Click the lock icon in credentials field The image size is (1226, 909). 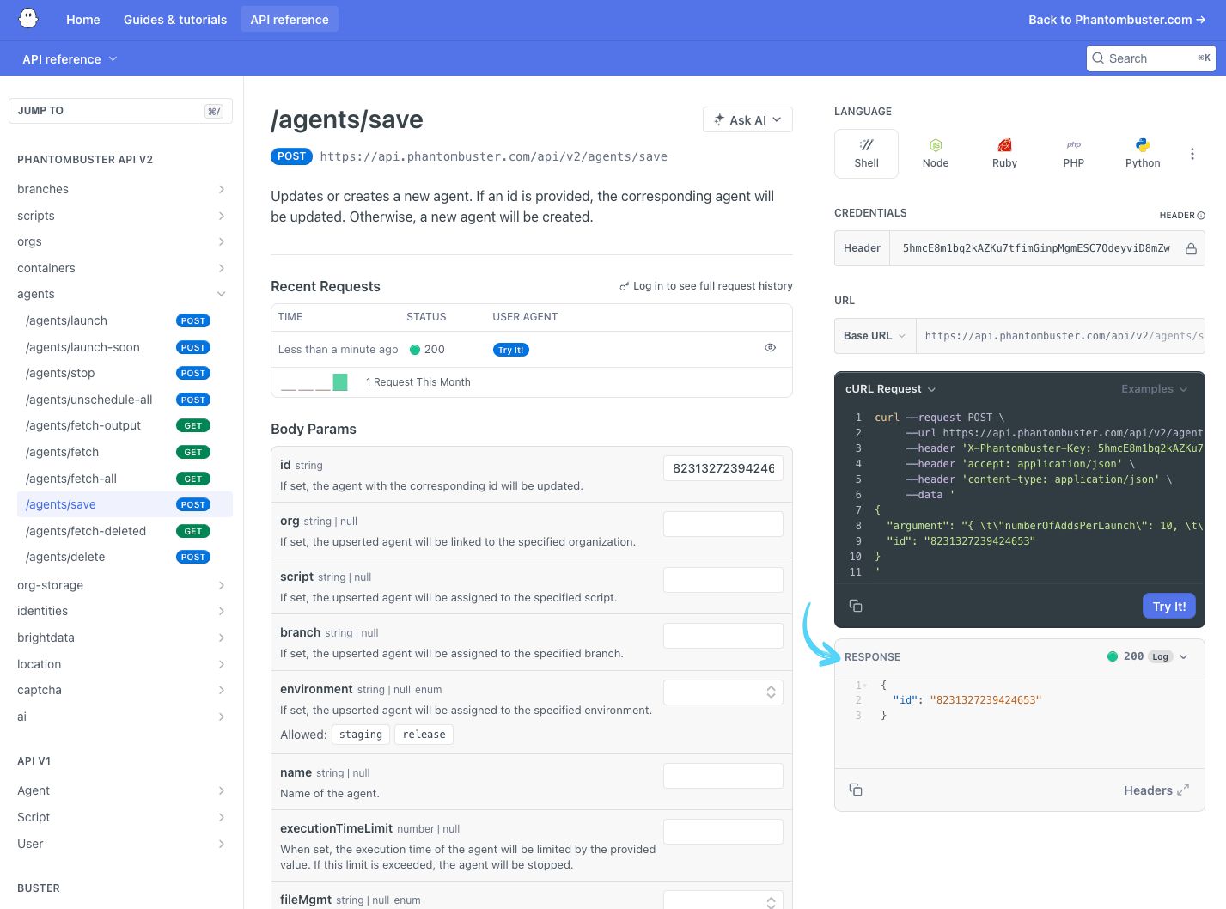coord(1191,248)
